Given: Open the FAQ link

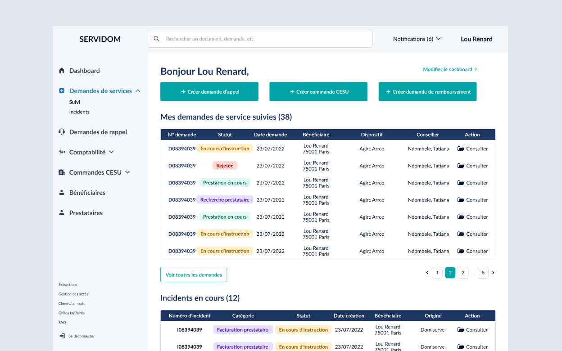Looking at the screenshot, I should click(62, 323).
